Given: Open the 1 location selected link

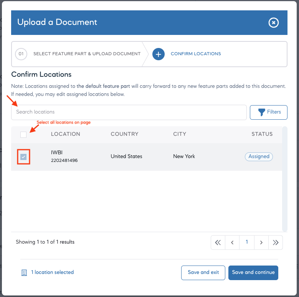Looking at the screenshot, I should click(53, 272).
